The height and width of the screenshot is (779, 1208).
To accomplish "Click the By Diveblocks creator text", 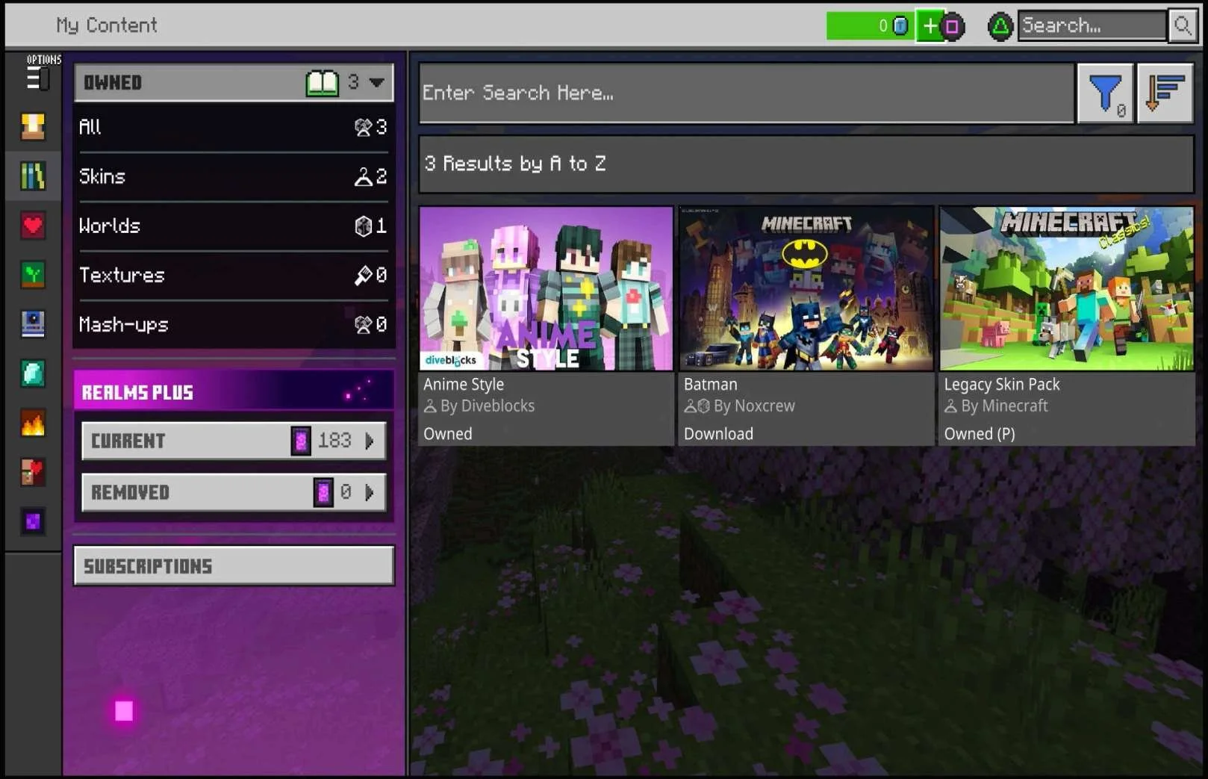I will coord(488,406).
